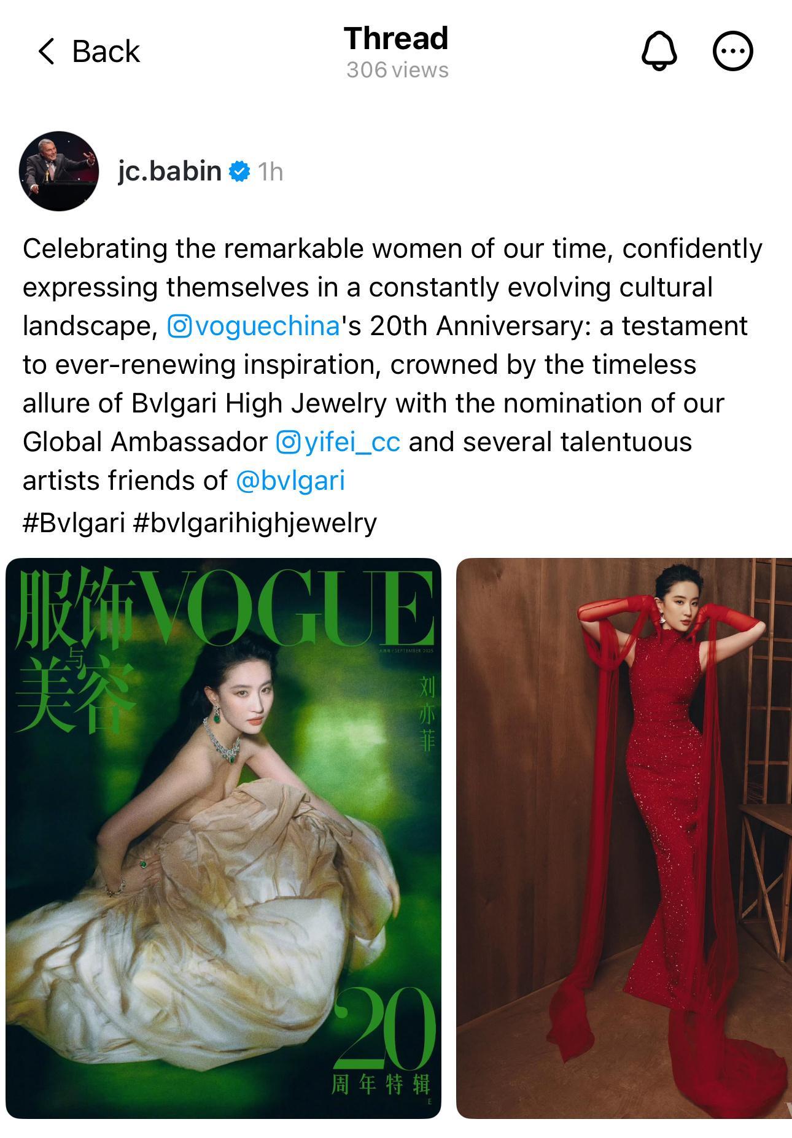Open the @bvlgari mention link
Image resolution: width=792 pixels, height=1138 pixels.
(290, 480)
